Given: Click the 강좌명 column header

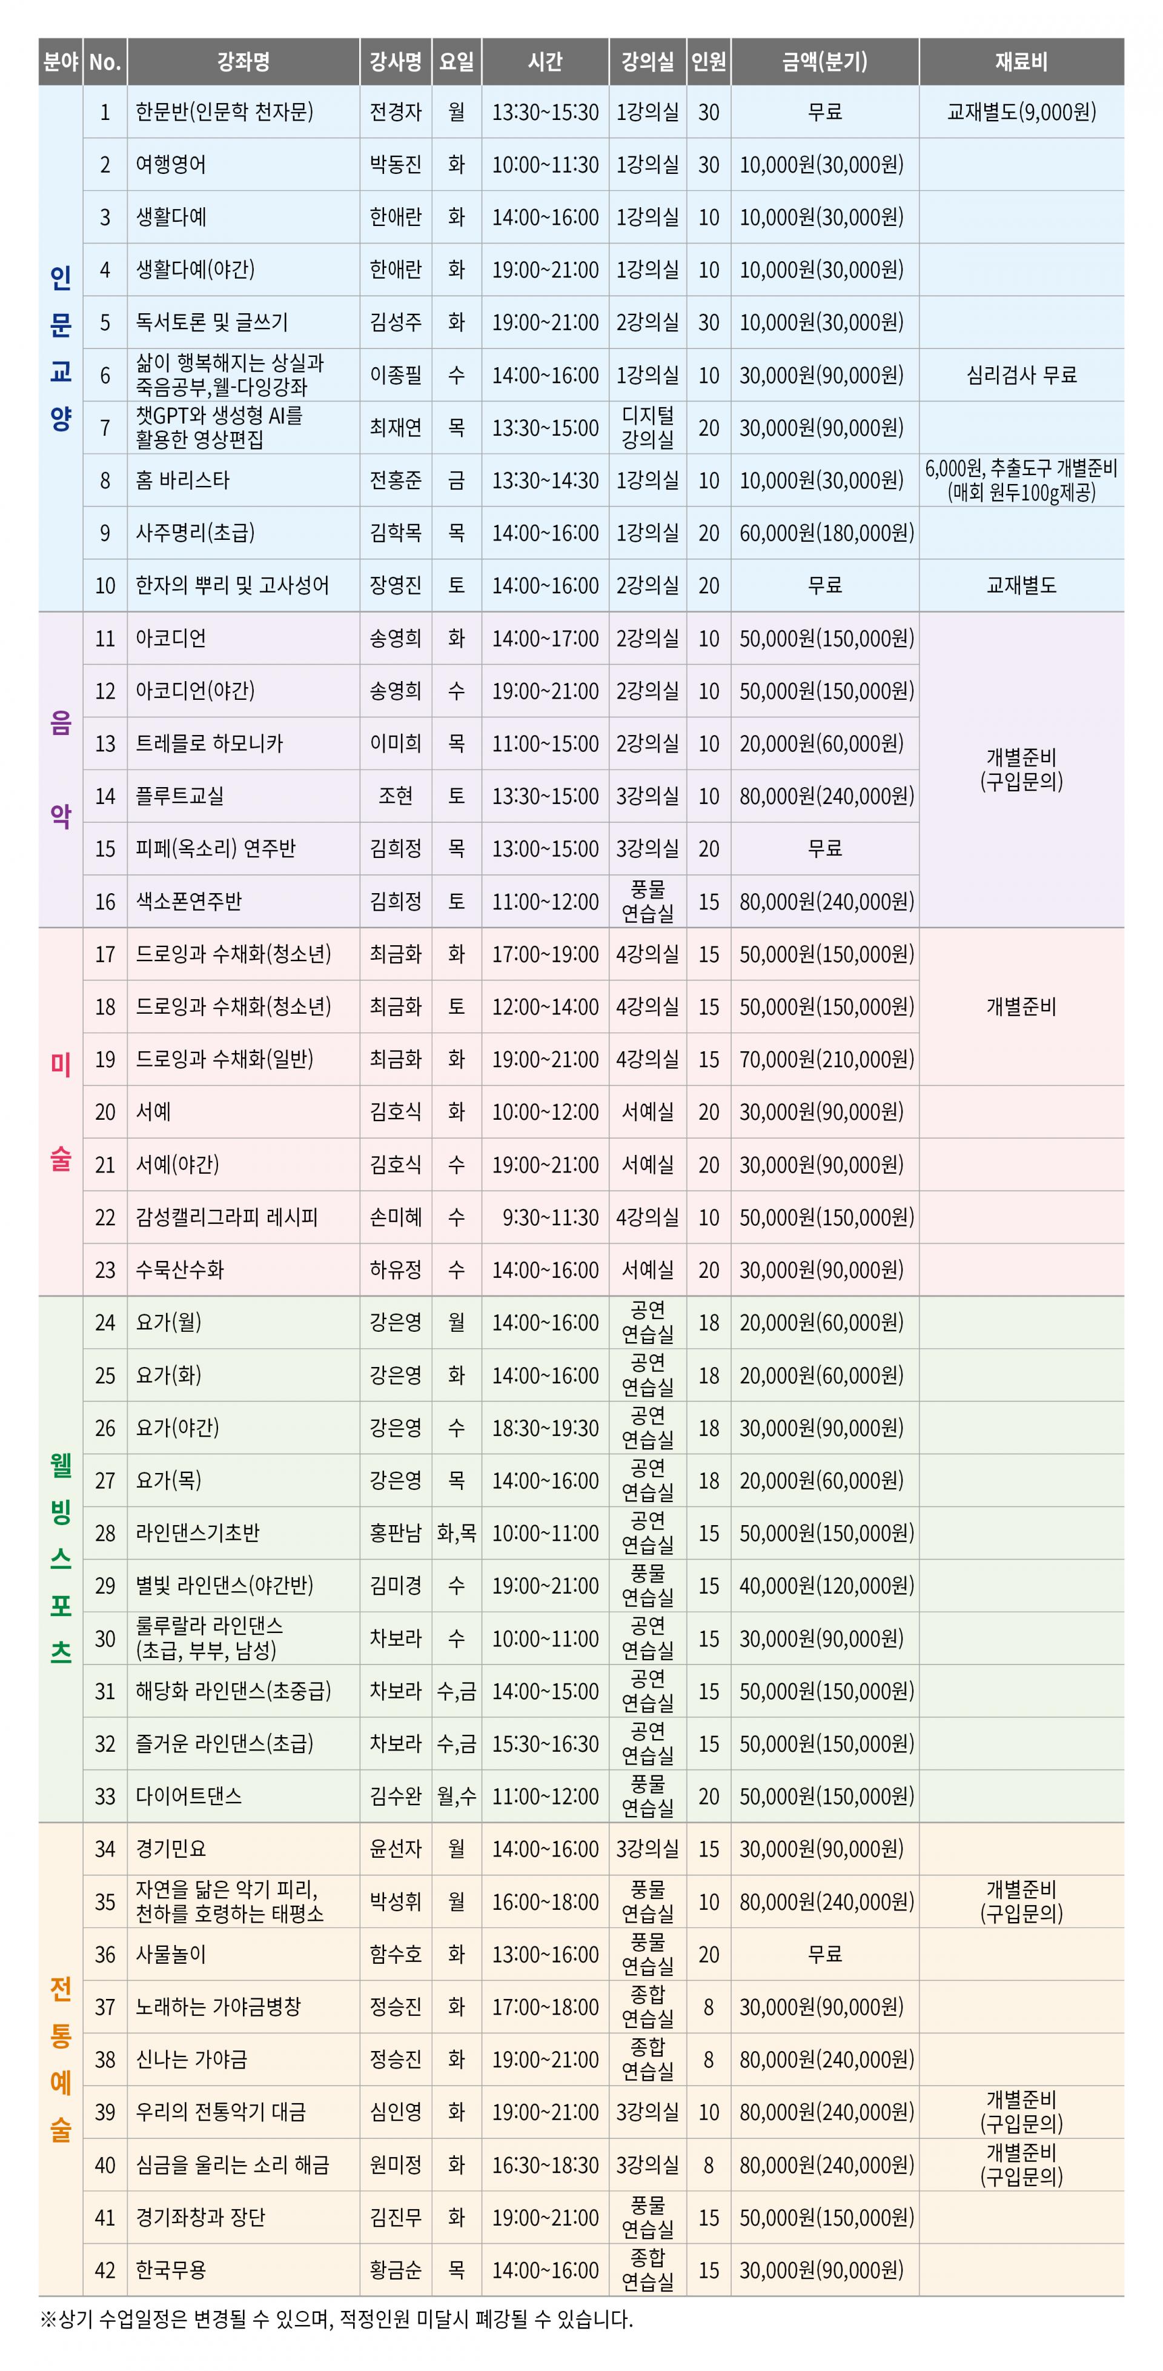Looking at the screenshot, I should coord(243,62).
